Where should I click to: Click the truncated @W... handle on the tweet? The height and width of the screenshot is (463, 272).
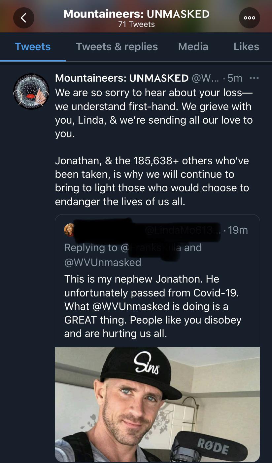click(205, 78)
